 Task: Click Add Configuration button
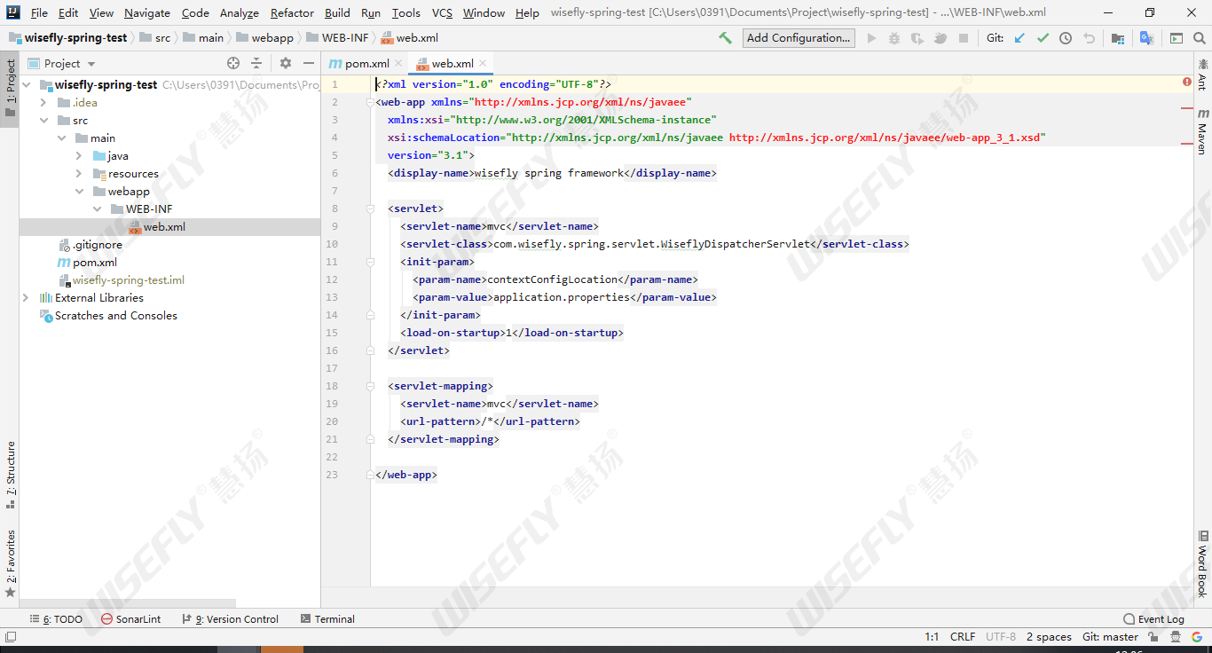point(799,37)
